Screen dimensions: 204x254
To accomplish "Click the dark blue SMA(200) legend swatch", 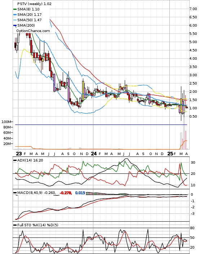I will (15, 26).
